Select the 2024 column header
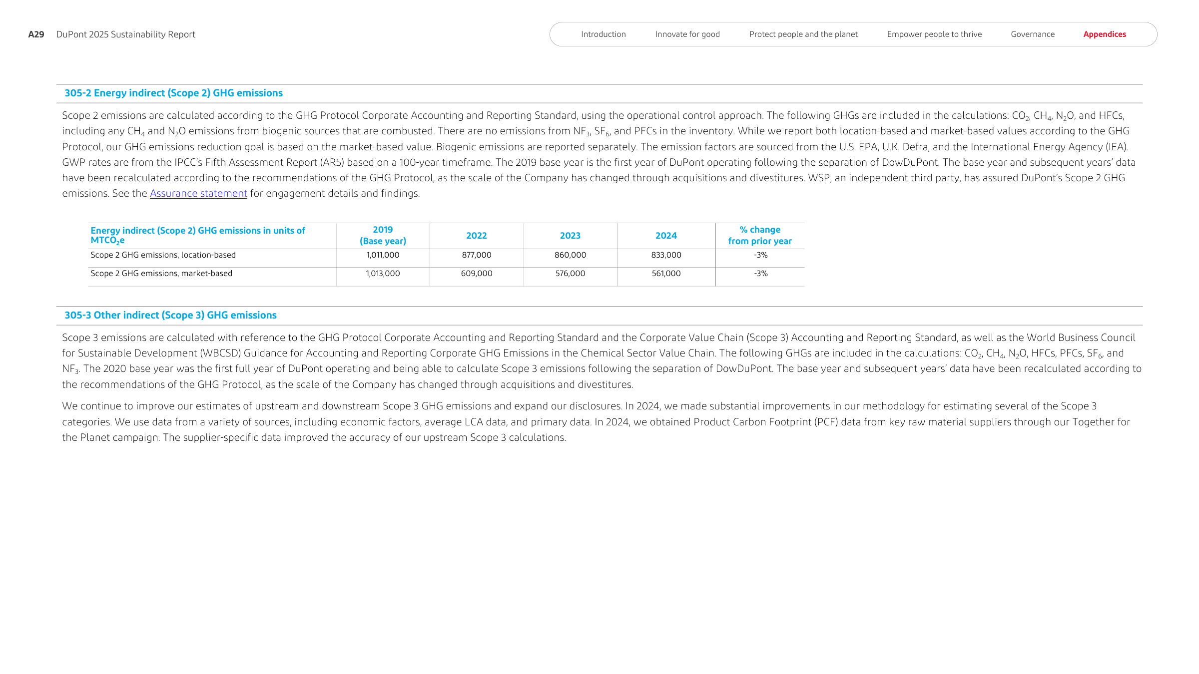 coord(666,236)
